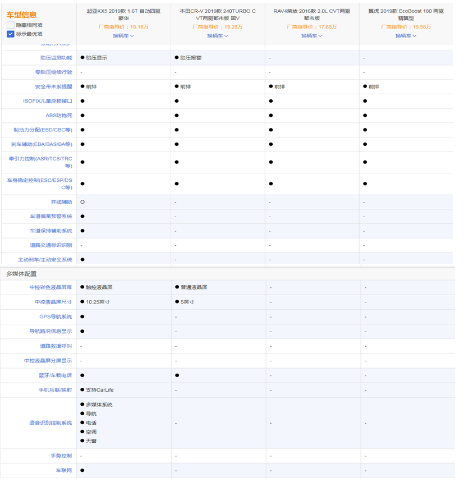Image resolution: width=468 pixels, height=486 pixels.
Task: Click the 本田CR-V 2019款 car title
Action: [218, 15]
